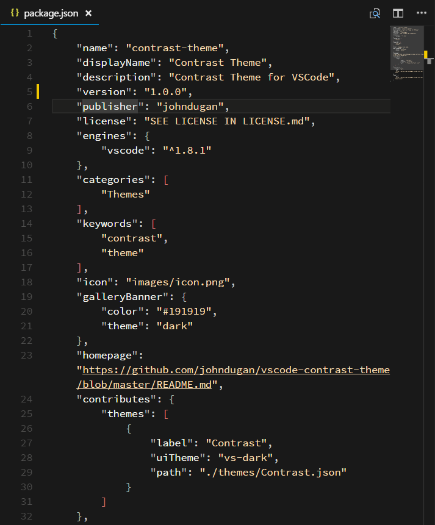Click the "Themes" category value
The width and height of the screenshot is (435, 525).
[126, 195]
